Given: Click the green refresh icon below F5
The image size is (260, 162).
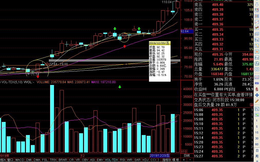Looking at the screenshot, I should point(257,115).
